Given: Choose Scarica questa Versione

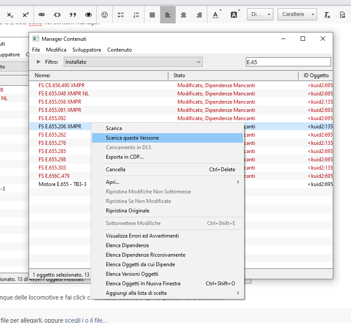Looking at the screenshot, I should coord(167,138).
